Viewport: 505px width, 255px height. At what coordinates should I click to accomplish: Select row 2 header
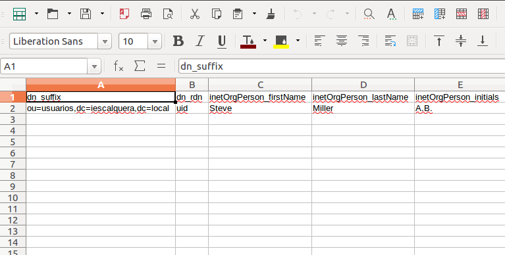tap(13, 108)
